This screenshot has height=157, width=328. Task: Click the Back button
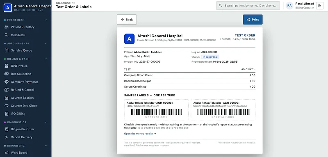127,20
